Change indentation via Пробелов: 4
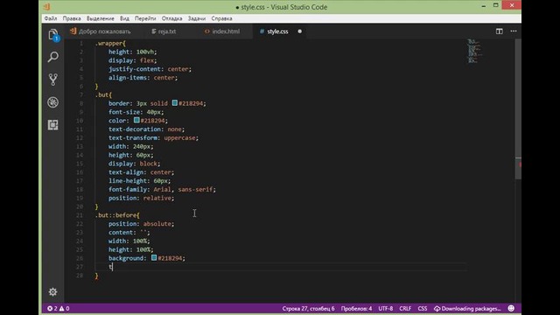The width and height of the screenshot is (560, 315). pos(356,309)
